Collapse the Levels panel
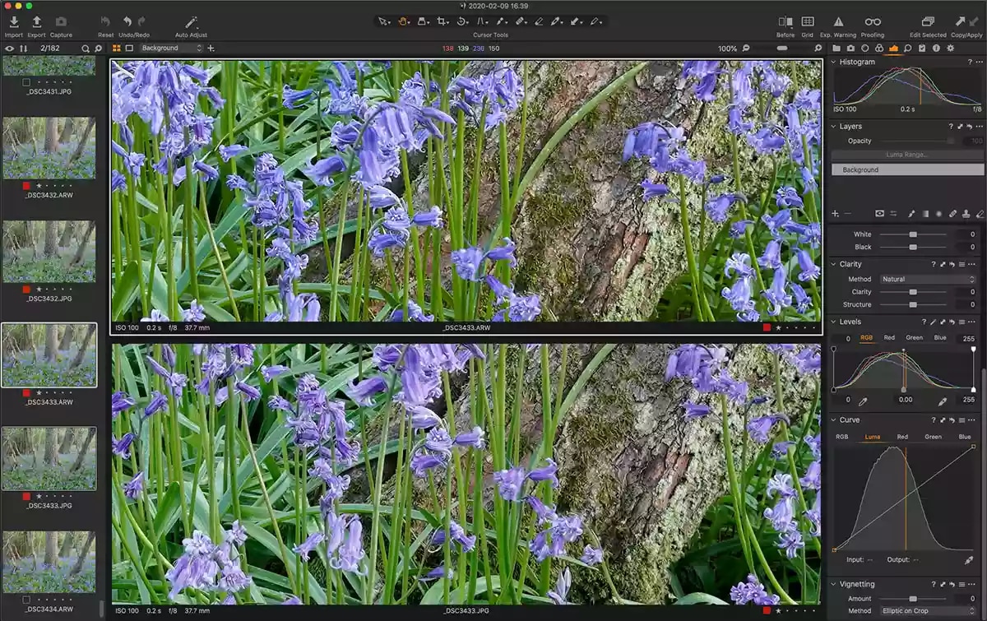The height and width of the screenshot is (621, 987). tap(833, 322)
